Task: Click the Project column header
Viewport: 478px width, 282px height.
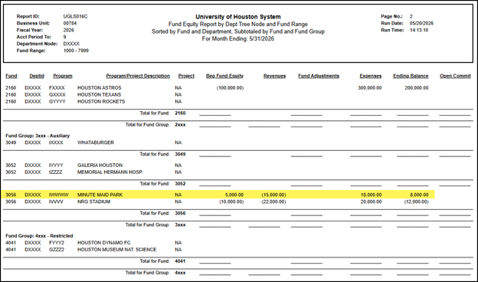Action: pyautogui.click(x=186, y=76)
